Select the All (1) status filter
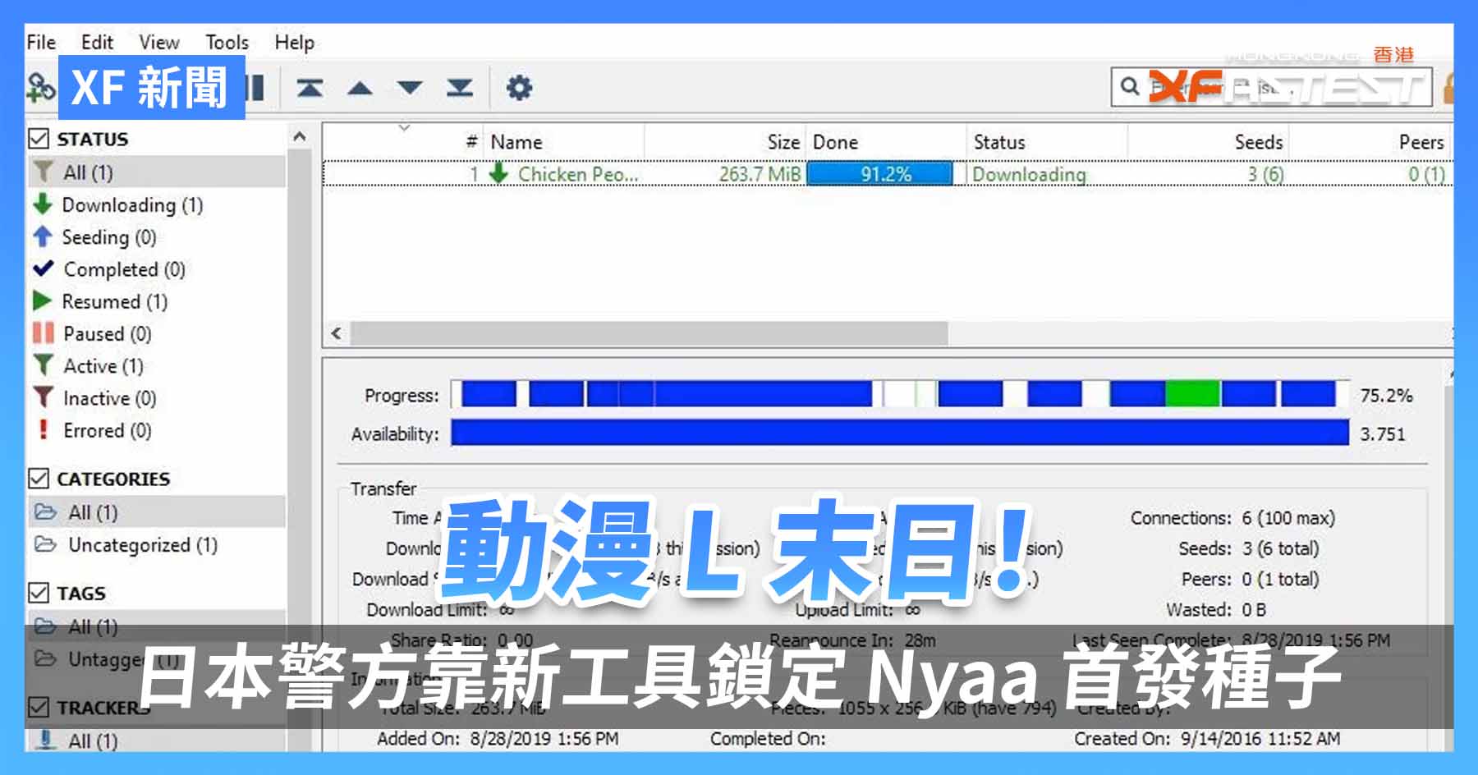1478x775 pixels. click(157, 172)
